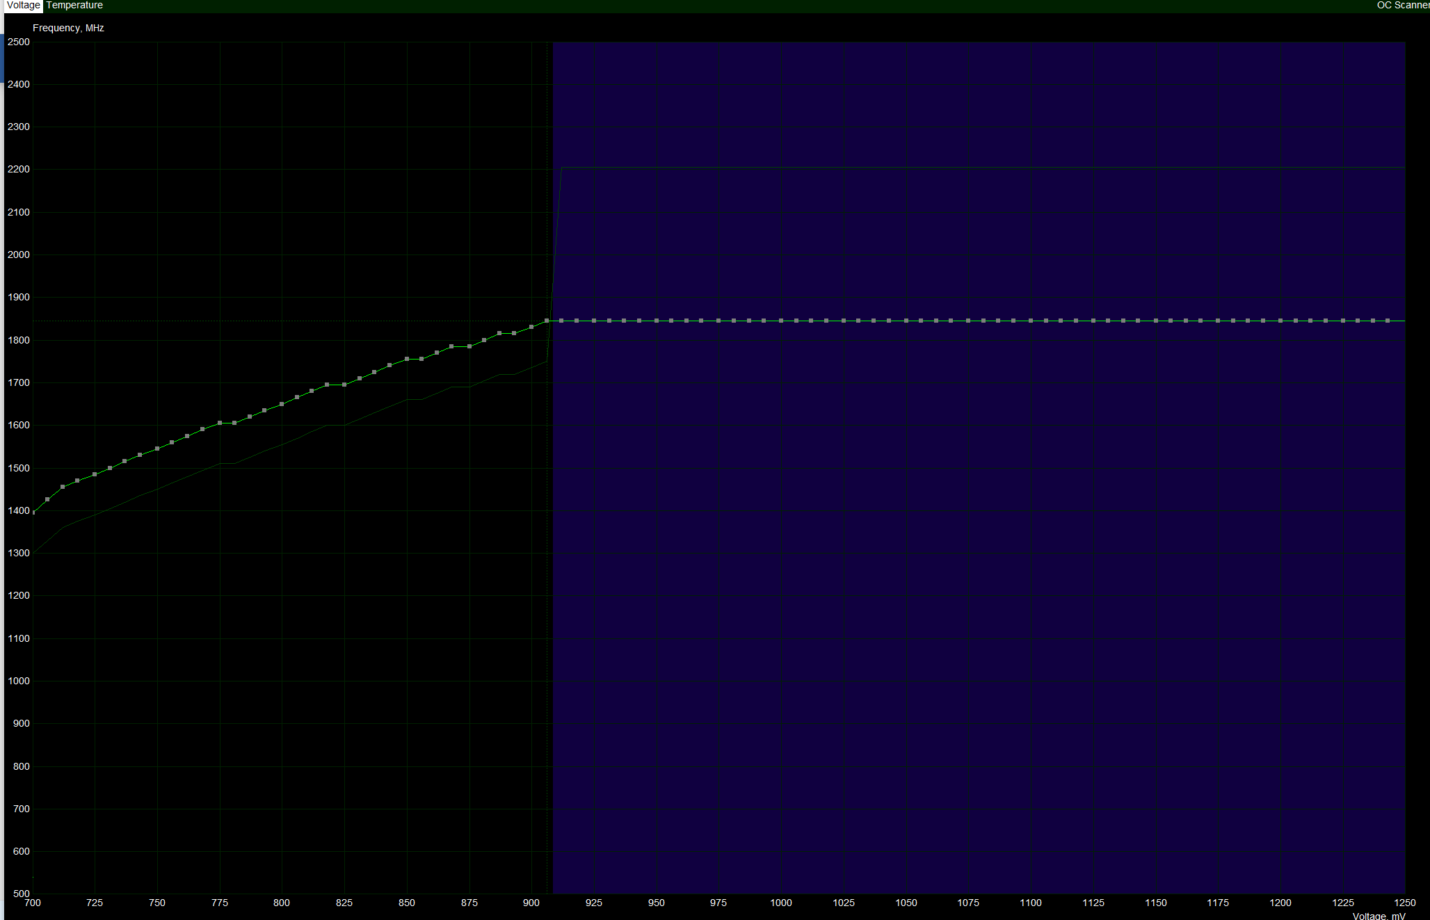The height and width of the screenshot is (920, 1430).
Task: Pick the curve point at 1000 mV
Action: [781, 321]
